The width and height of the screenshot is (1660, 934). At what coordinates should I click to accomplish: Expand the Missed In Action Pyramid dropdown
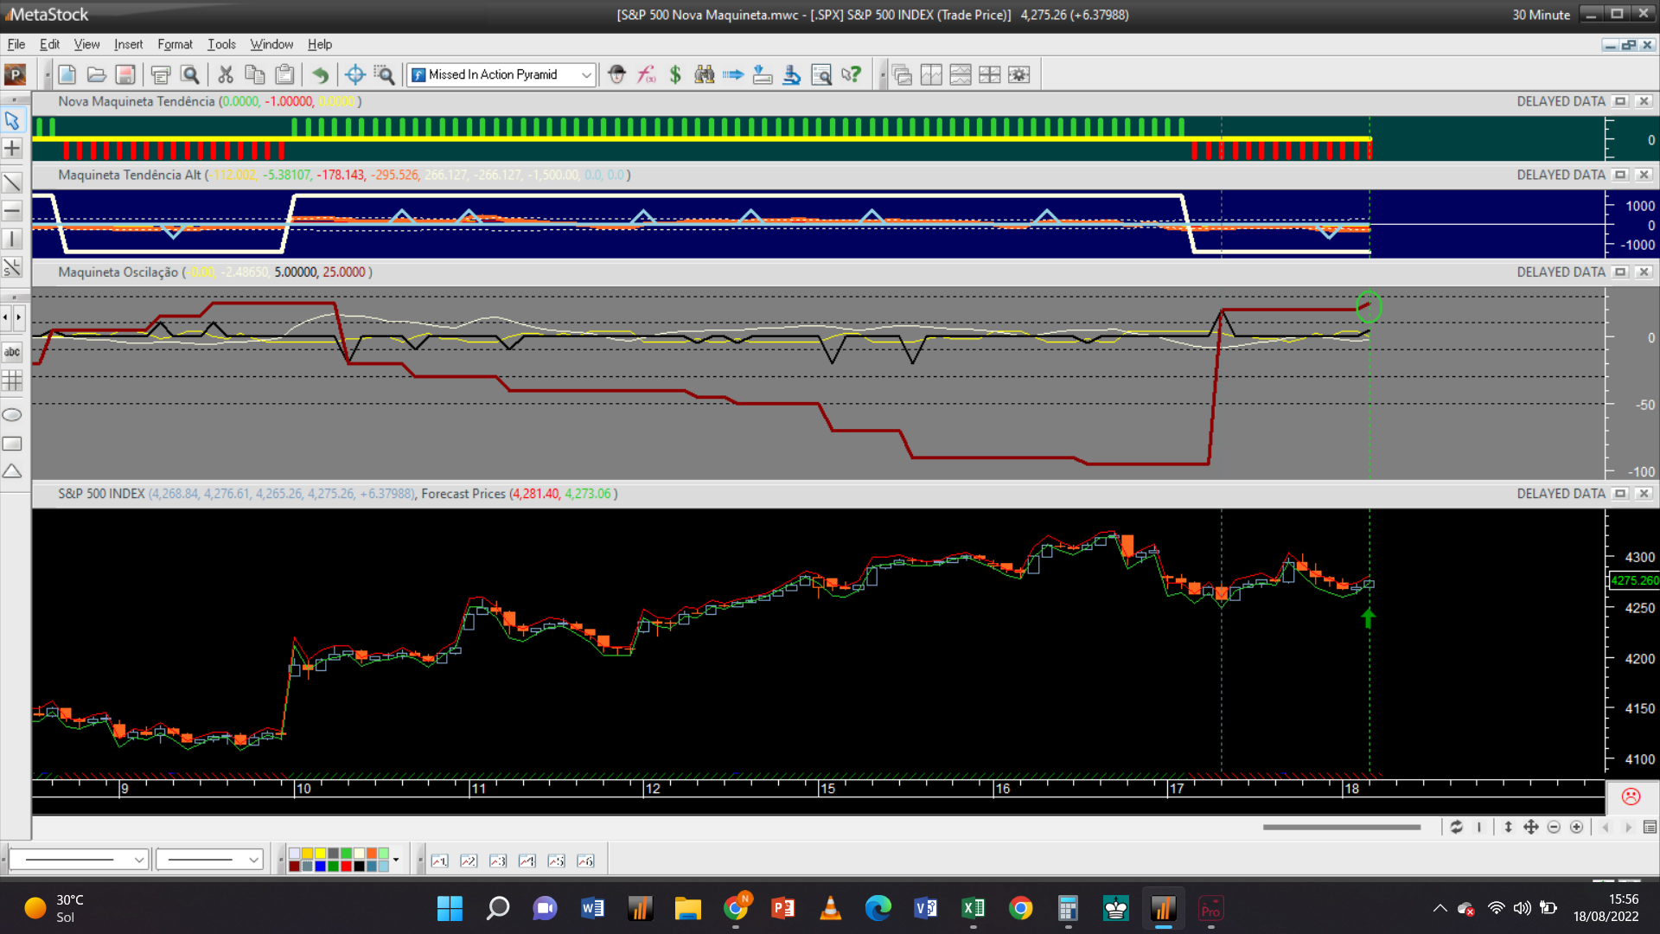(x=586, y=75)
